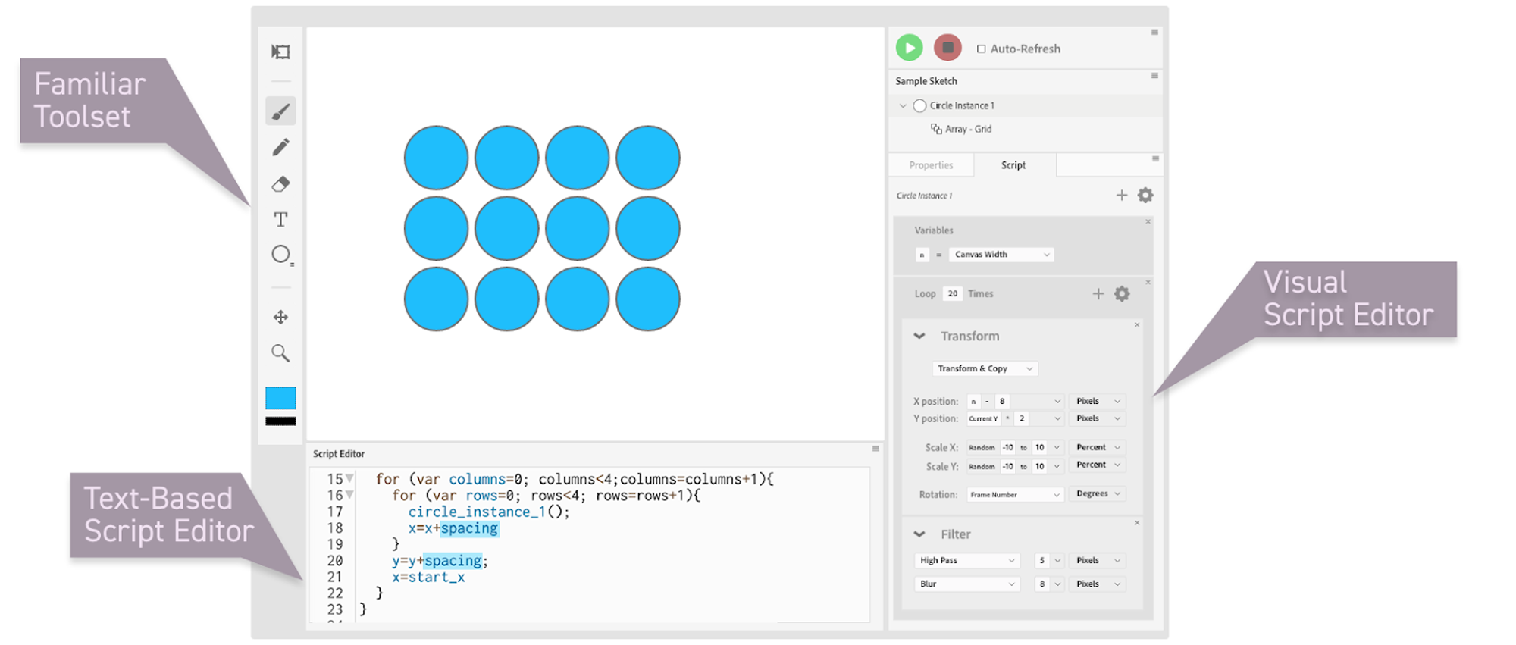Viewport: 1516px width, 645px height.
Task: Change Scale X units from Percent
Action: coord(1097,448)
